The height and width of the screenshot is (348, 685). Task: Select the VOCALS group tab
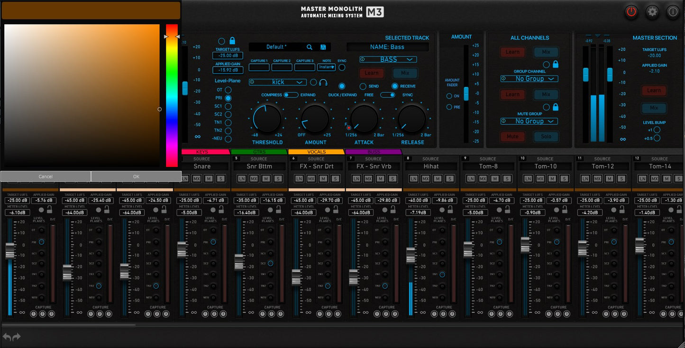point(316,152)
